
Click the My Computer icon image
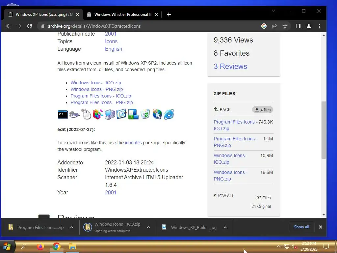(x=110, y=114)
